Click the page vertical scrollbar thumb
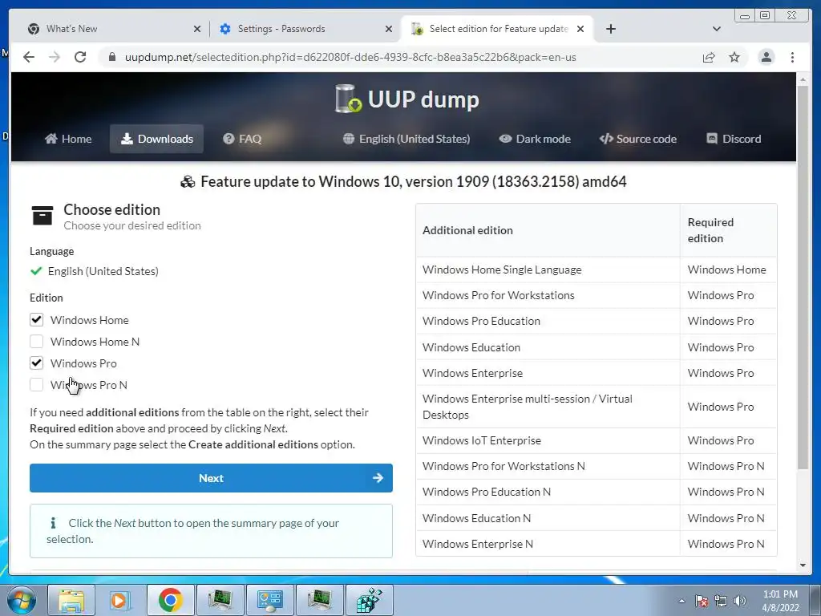 (x=803, y=278)
